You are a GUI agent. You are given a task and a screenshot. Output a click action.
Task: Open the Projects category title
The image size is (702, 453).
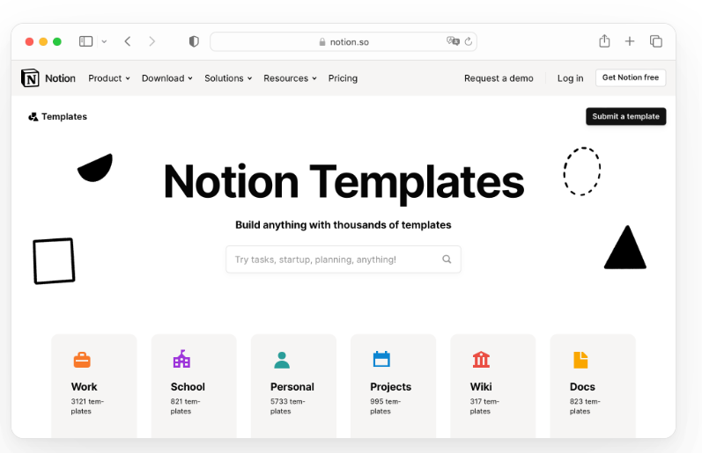pyautogui.click(x=391, y=387)
